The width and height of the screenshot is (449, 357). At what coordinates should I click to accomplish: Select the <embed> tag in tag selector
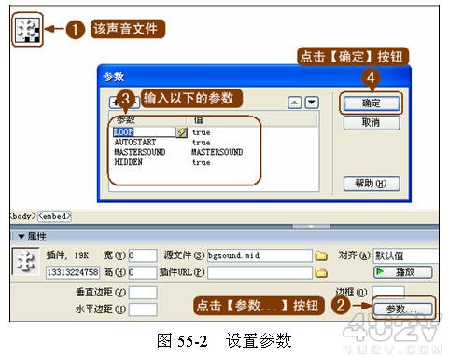[x=54, y=216]
